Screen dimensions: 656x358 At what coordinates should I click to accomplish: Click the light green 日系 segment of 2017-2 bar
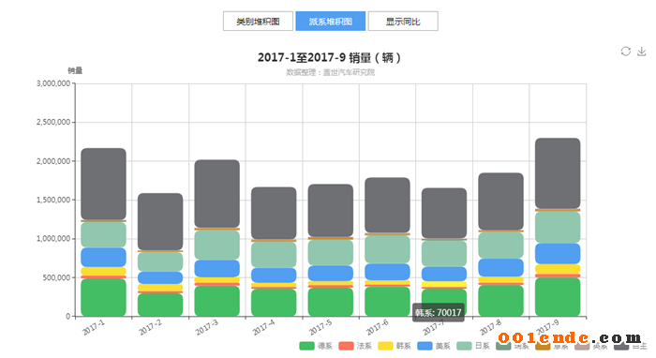(160, 261)
